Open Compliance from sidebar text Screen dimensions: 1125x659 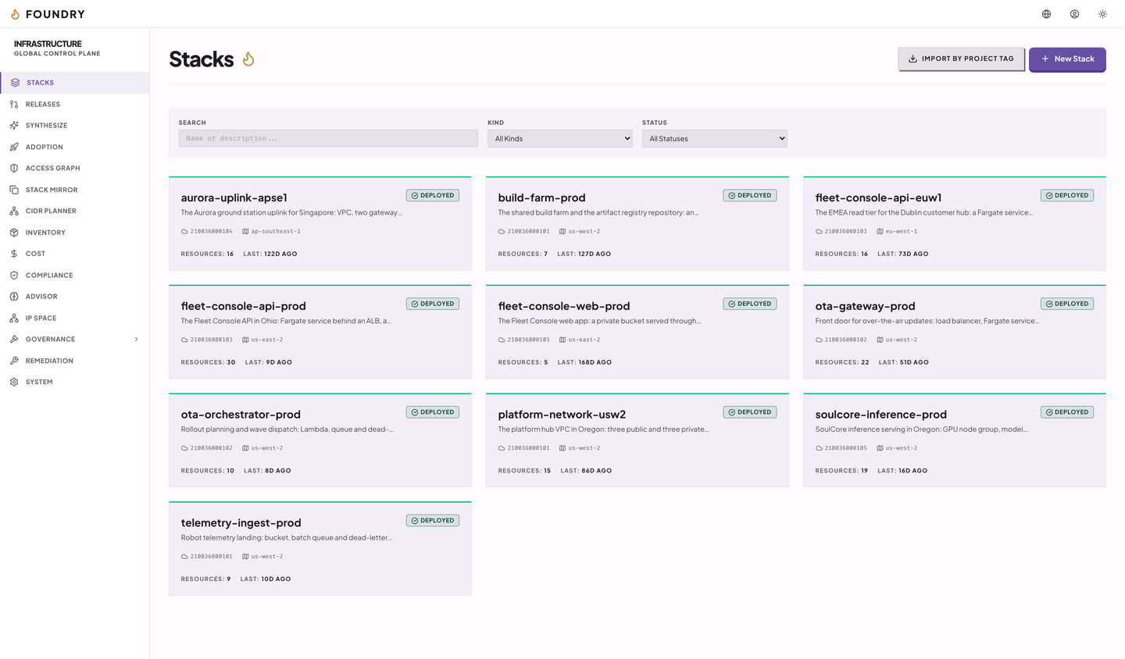point(49,275)
